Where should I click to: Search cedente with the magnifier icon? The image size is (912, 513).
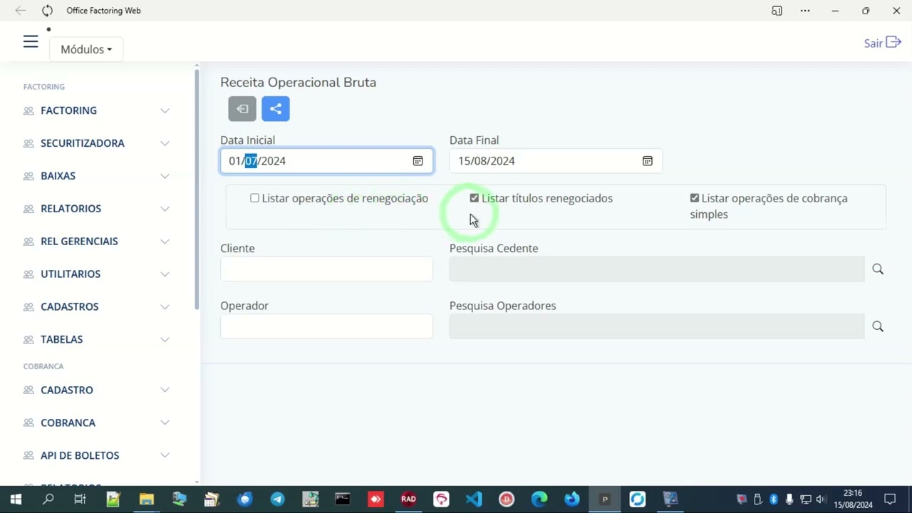pos(878,269)
